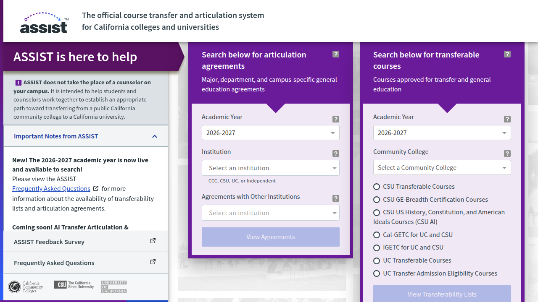
Task: Click View Agreements button
Action: click(x=271, y=237)
